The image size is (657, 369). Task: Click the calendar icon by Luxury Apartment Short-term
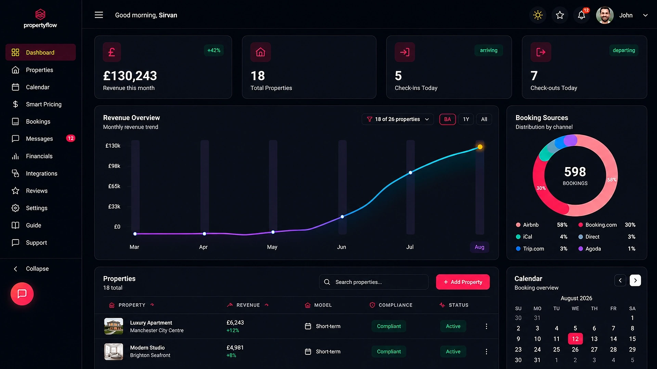[308, 326]
